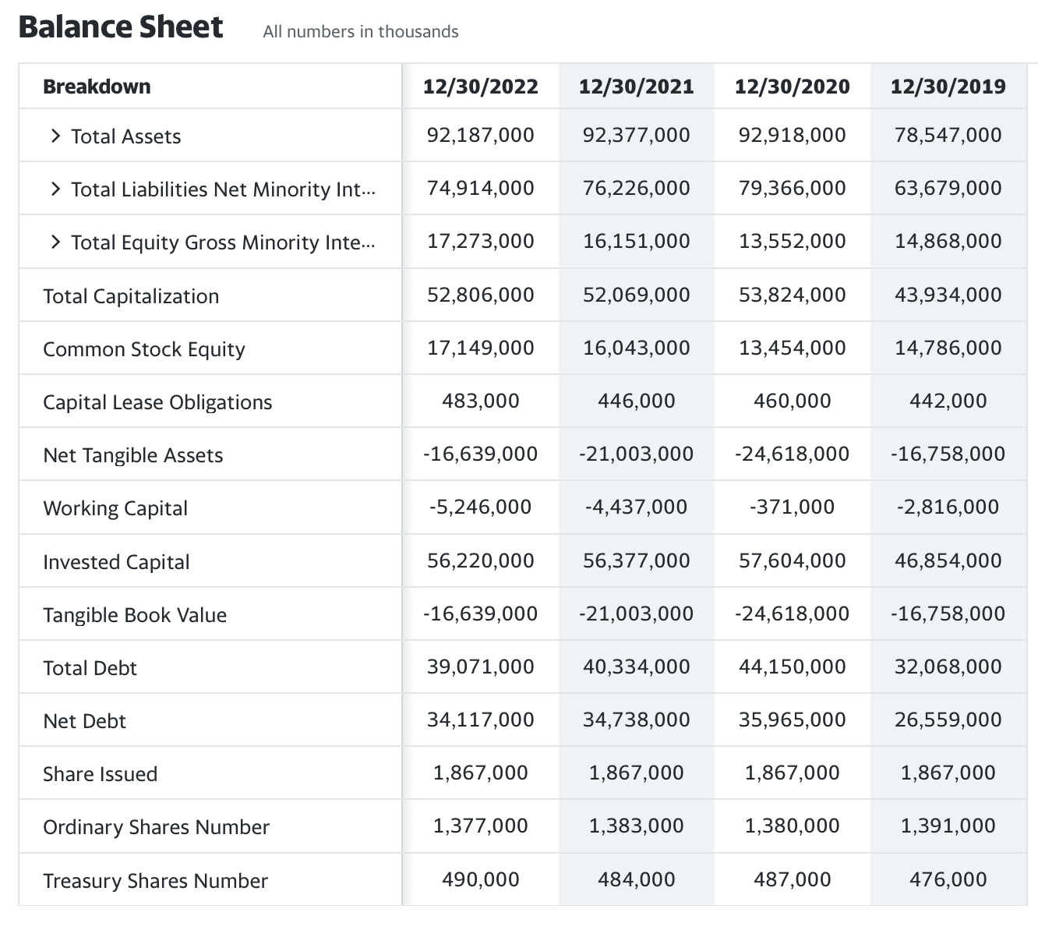Screen dimensions: 1038x930
Task: Click Common Stock Equity row label
Action: pyautogui.click(x=144, y=349)
